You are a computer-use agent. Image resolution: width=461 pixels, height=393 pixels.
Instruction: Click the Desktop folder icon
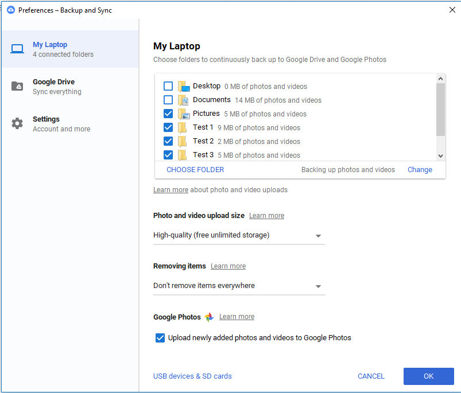(x=183, y=87)
